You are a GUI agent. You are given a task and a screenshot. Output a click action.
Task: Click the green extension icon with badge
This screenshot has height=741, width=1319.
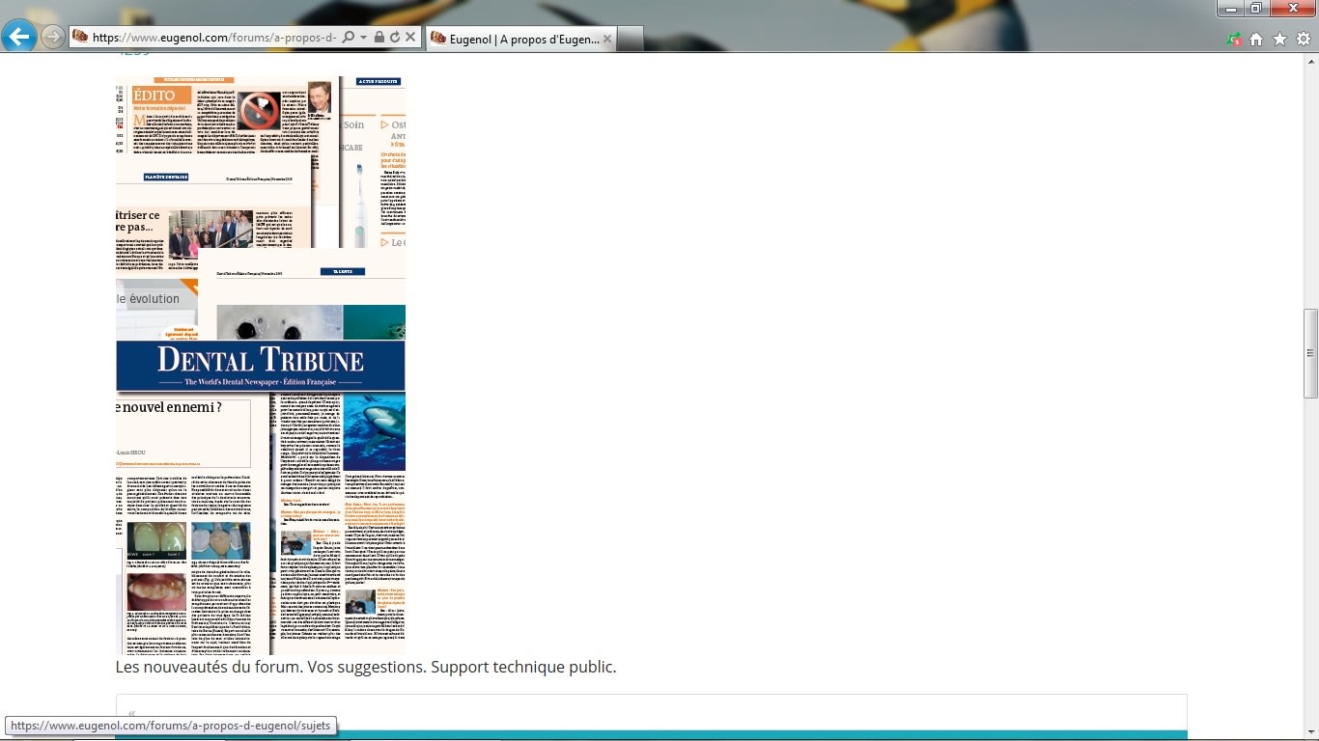pyautogui.click(x=1233, y=39)
